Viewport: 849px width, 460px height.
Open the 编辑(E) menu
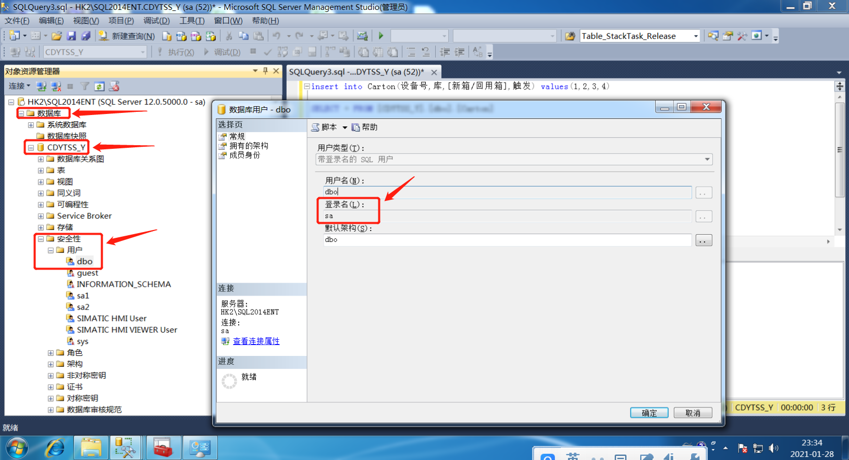pos(51,21)
